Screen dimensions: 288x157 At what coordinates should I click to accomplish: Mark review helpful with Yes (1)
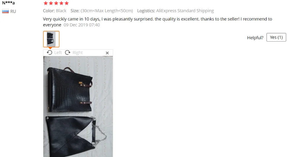276,37
